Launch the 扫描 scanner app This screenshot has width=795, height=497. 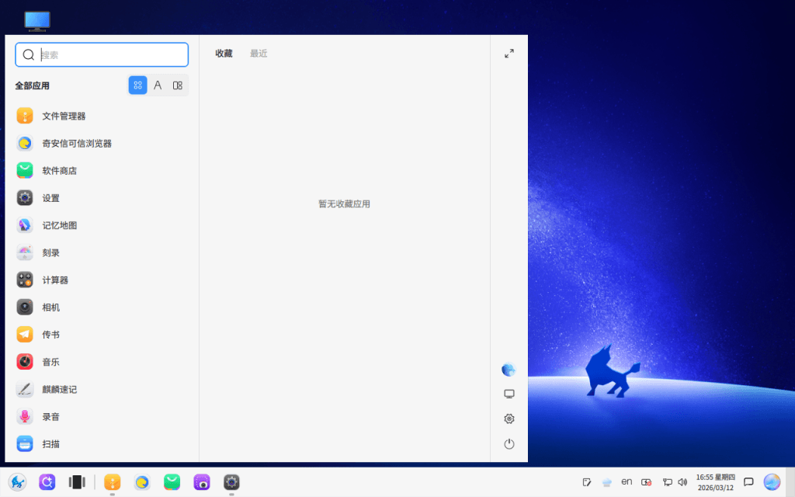pos(102,444)
